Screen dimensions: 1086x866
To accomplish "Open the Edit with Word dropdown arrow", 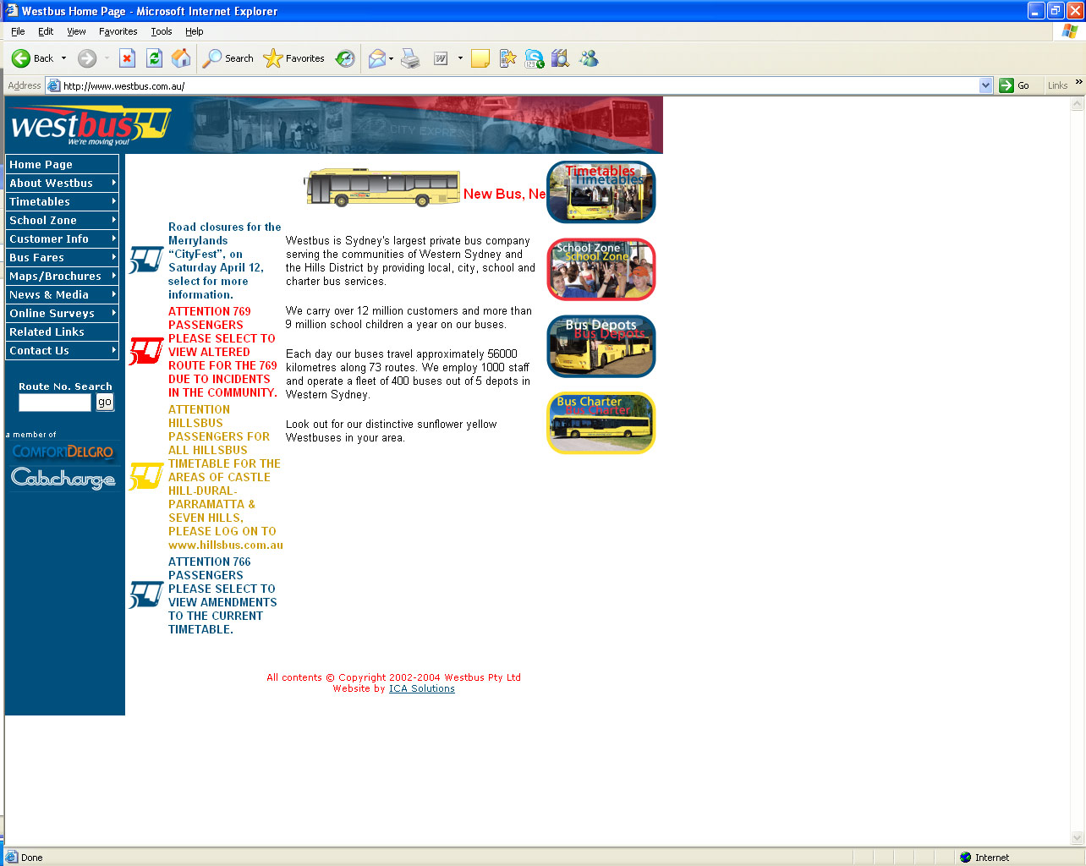I will point(460,58).
